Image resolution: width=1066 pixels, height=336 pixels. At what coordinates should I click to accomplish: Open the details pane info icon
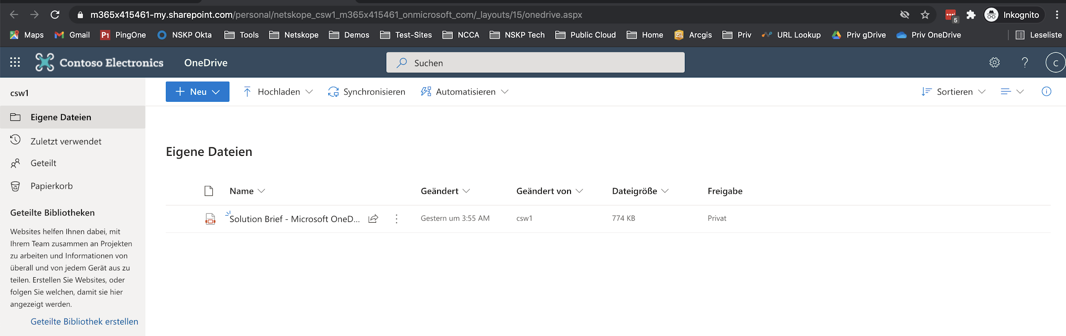tap(1046, 92)
